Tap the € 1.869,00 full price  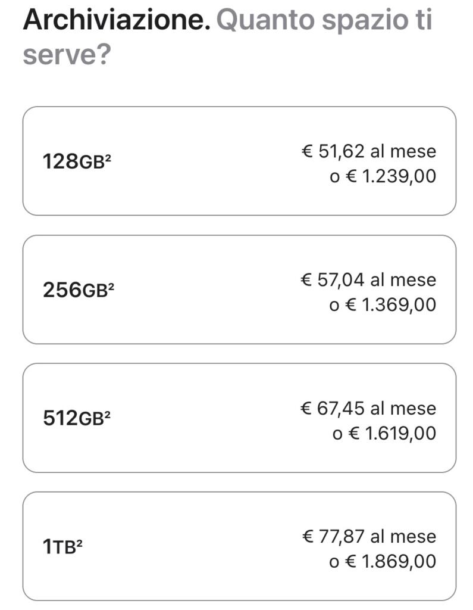(383, 561)
